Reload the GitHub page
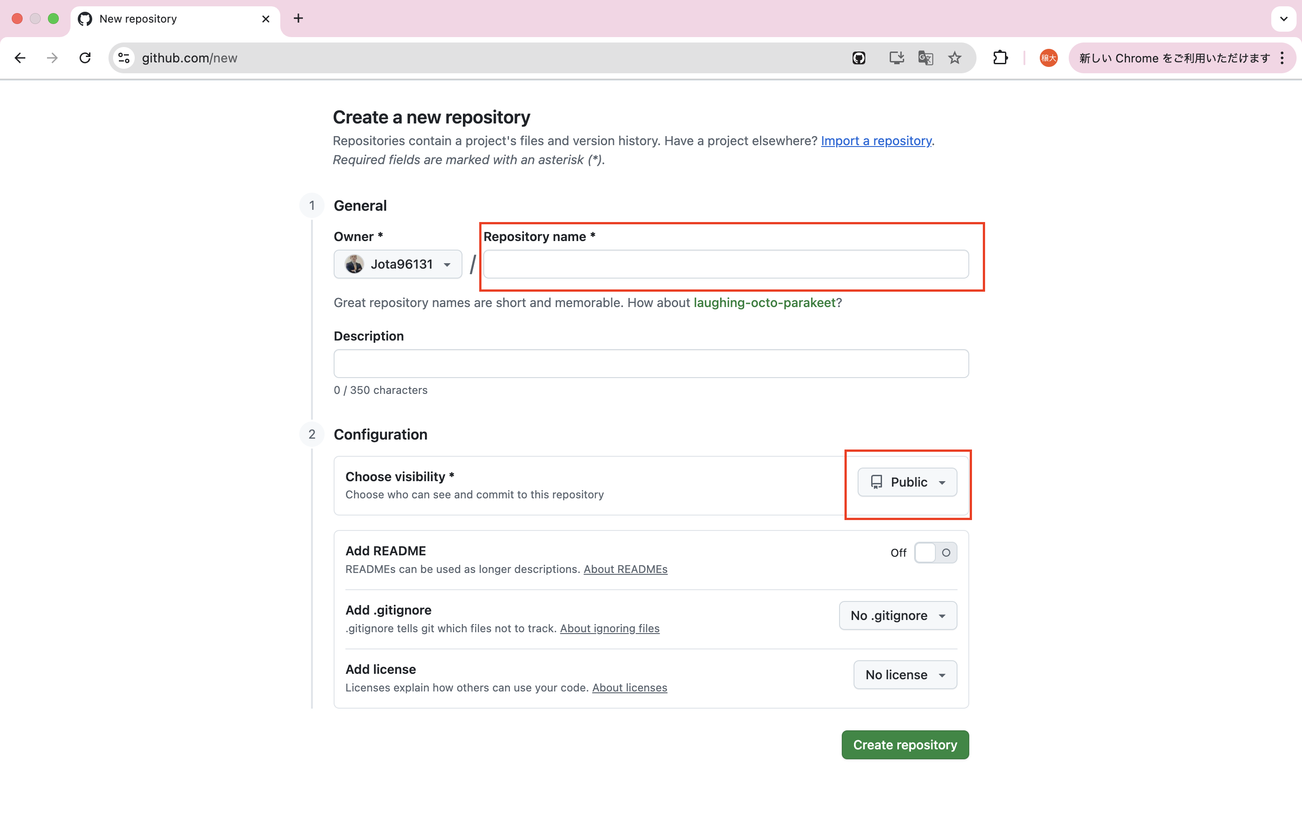This screenshot has height=814, width=1302. [85, 57]
